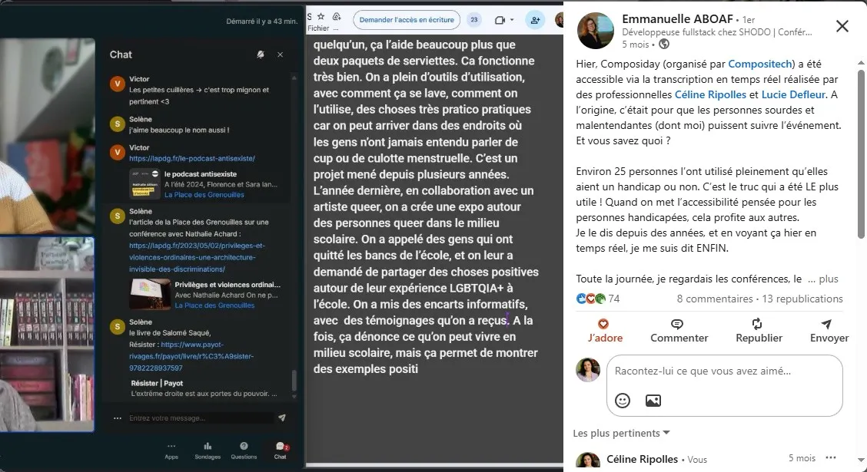Expand Les plus pertinents sort dropdown
This screenshot has height=472, width=867.
(622, 433)
